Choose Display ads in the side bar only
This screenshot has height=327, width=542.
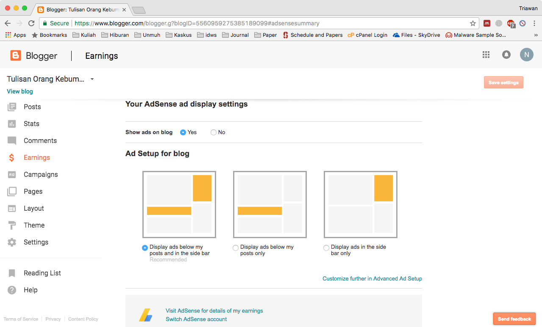pos(326,248)
